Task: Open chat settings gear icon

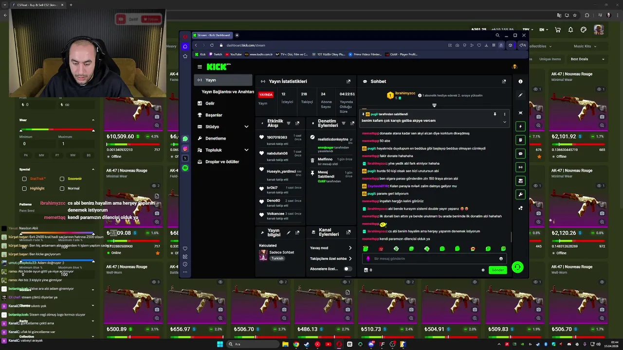Action: point(483,270)
